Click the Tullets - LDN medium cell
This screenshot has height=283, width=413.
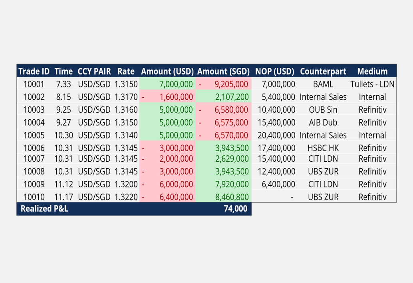pos(372,84)
